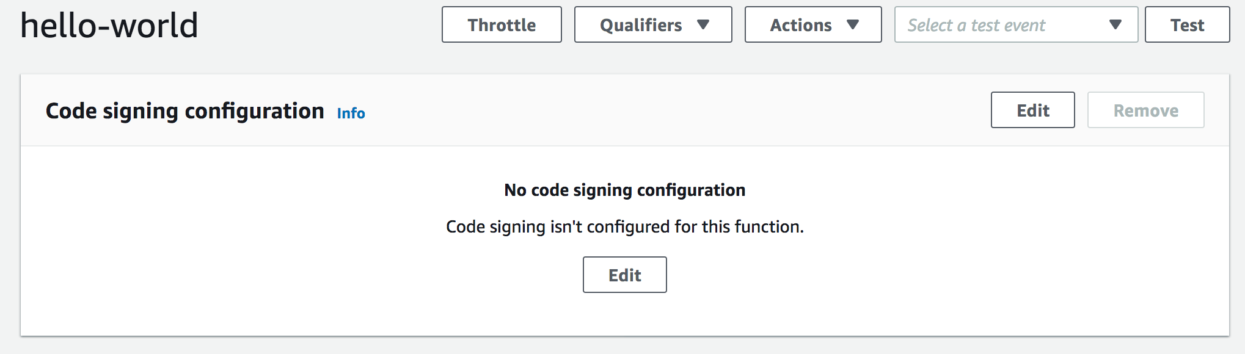
Task: Click the greyed-out Remove button
Action: (x=1145, y=110)
